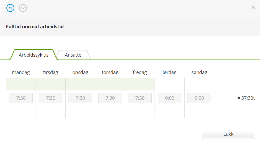Click the green shaded cell under torsdag
This screenshot has height=141, width=260.
[110, 84]
